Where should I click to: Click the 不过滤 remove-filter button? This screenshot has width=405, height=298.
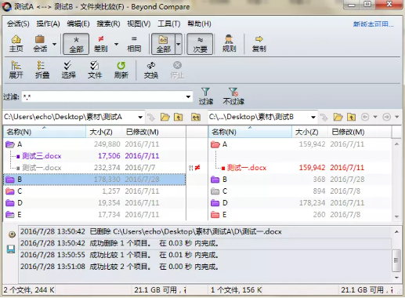click(x=233, y=96)
